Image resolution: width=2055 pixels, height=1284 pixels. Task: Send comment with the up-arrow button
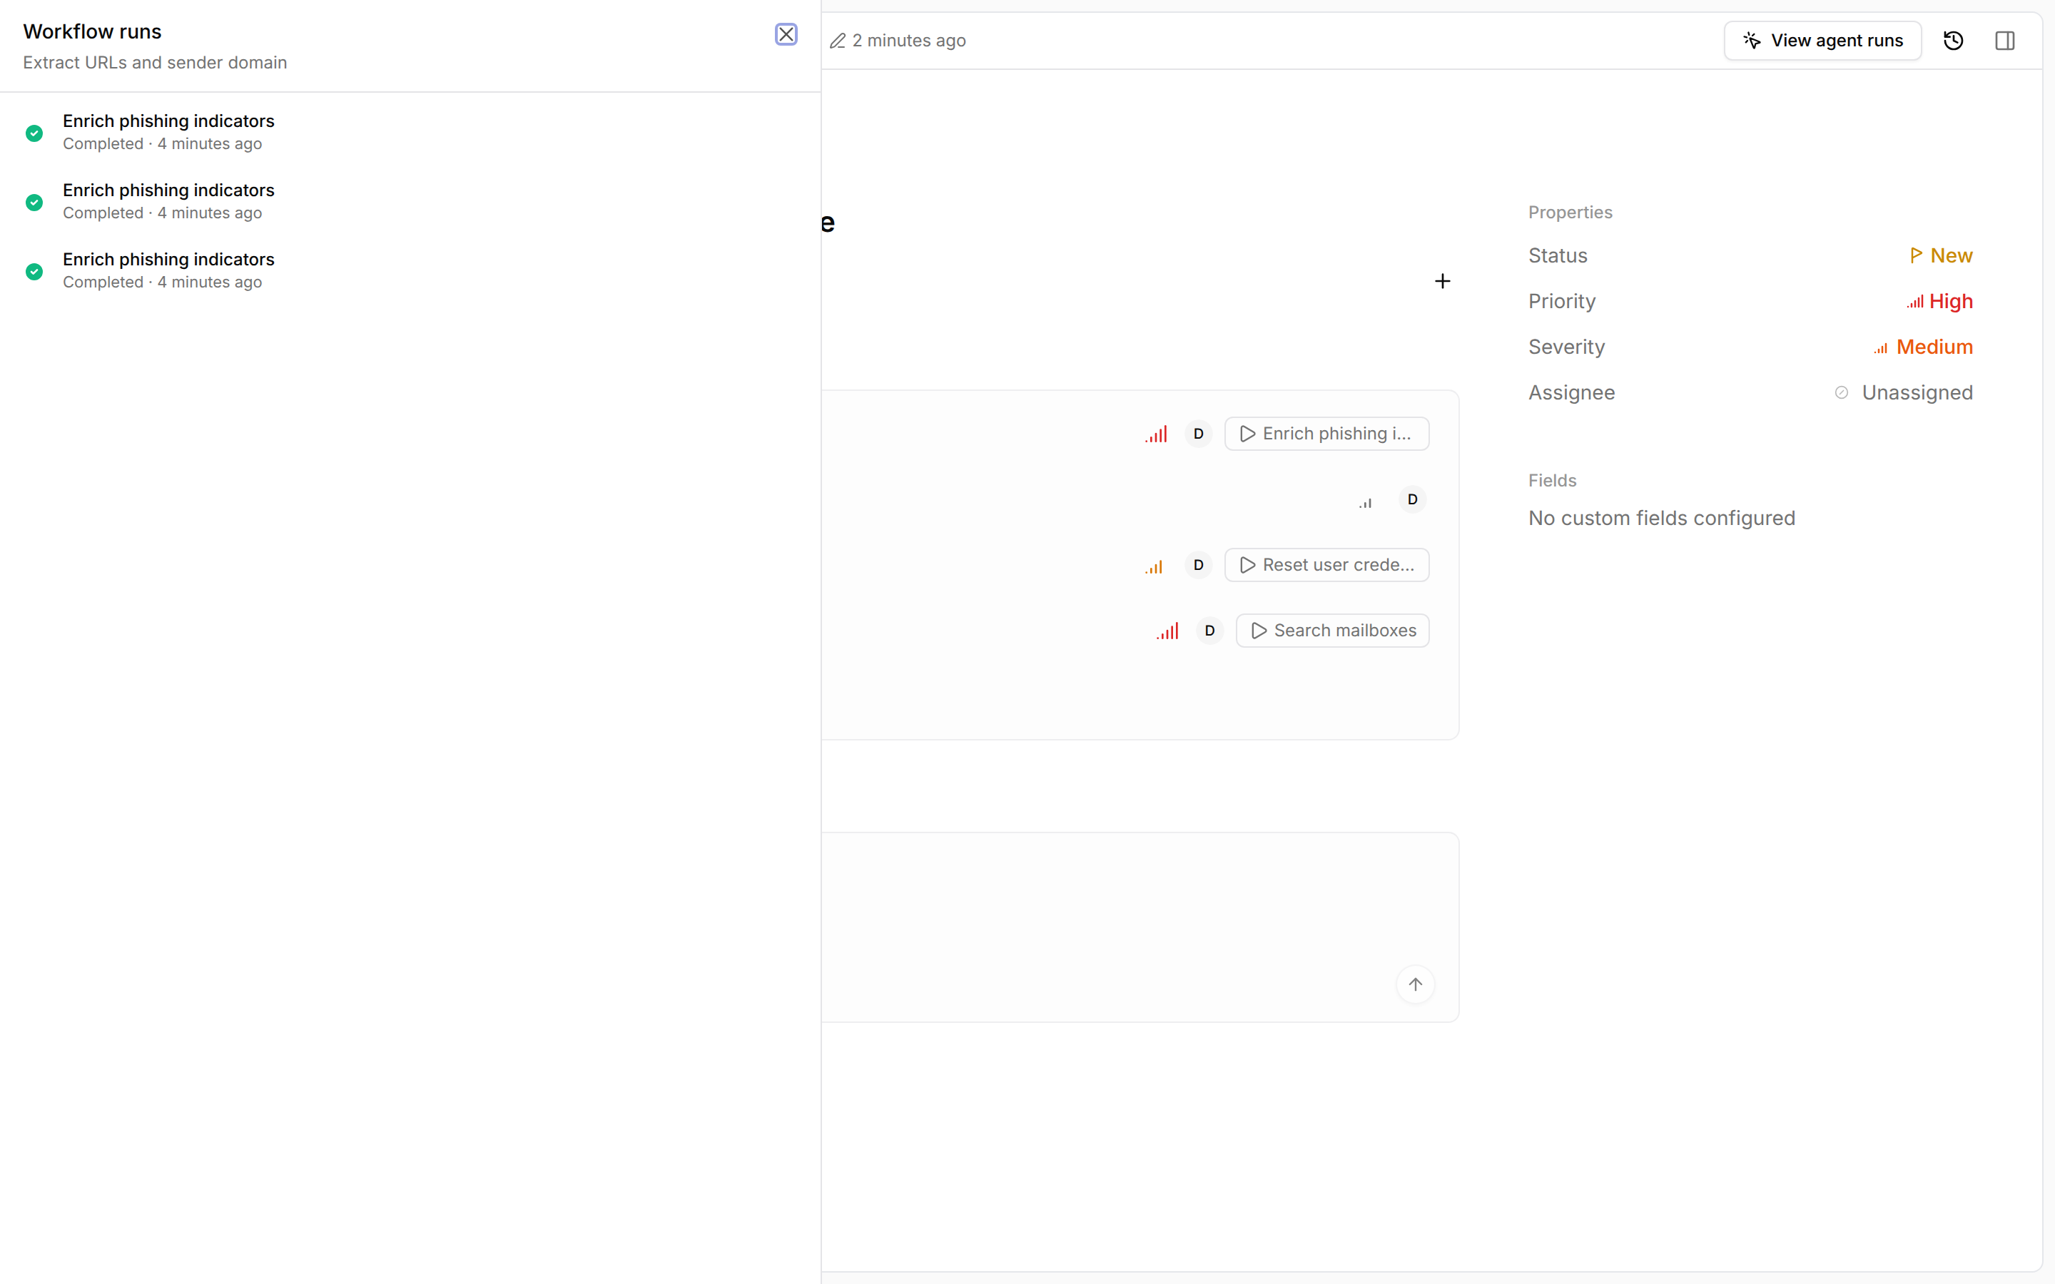(x=1416, y=984)
